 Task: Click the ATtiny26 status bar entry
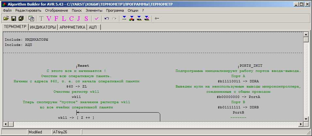click(x=67, y=132)
